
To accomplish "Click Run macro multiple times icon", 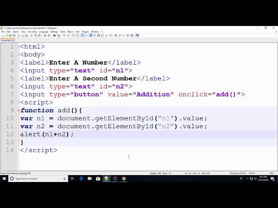I will tap(128, 36).
